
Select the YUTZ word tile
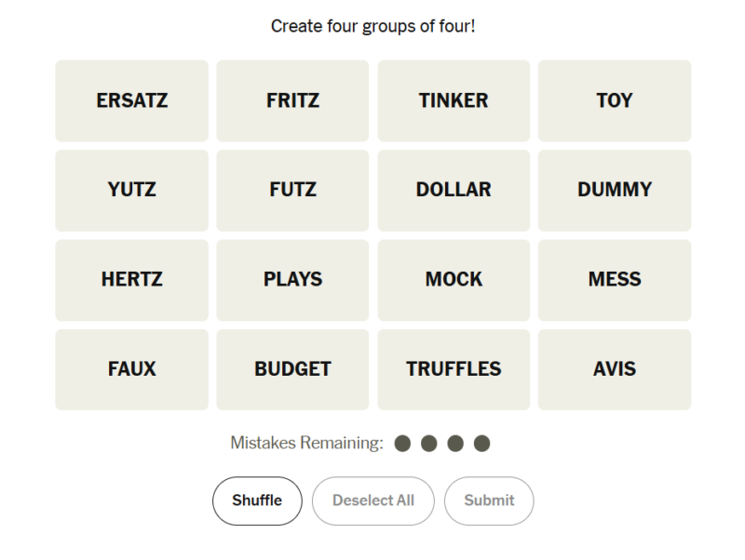click(x=131, y=190)
